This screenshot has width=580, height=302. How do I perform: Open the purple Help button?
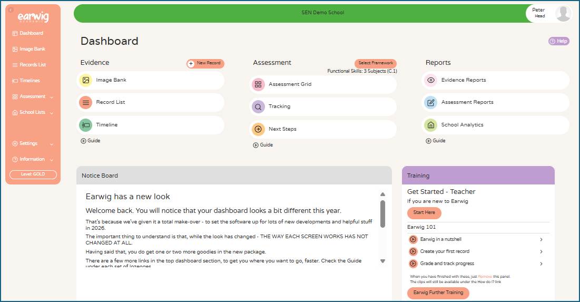pos(558,41)
